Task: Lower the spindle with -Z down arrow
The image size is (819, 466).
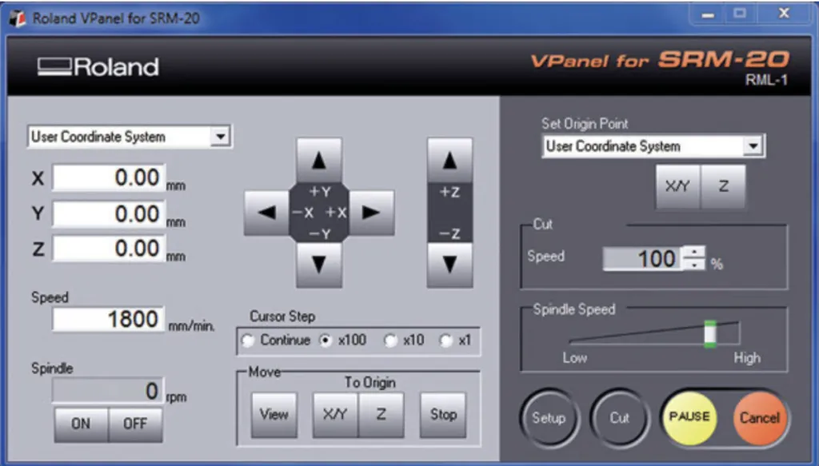Action: coord(449,265)
